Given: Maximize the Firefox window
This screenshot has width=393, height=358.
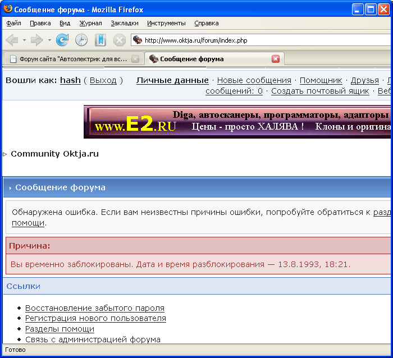Looking at the screenshot, I should click(371, 10).
